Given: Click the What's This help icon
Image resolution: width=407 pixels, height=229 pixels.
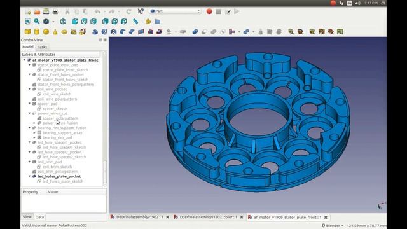Looking at the screenshot, I should point(141,11).
